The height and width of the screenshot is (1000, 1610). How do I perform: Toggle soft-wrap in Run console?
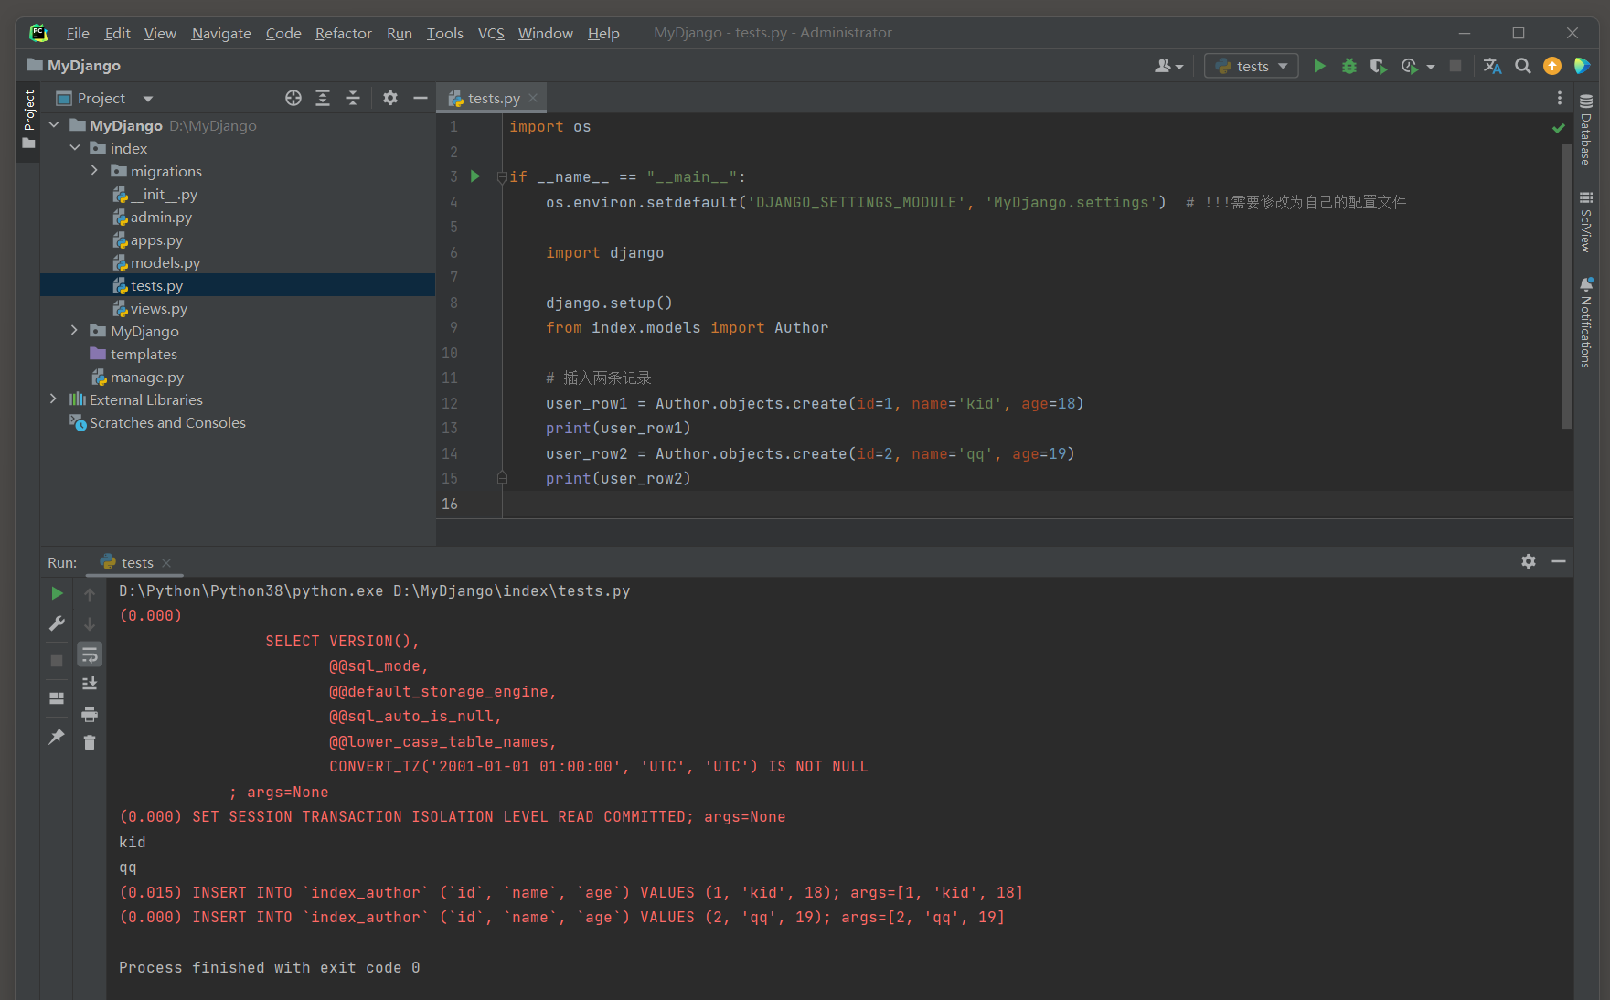click(90, 654)
